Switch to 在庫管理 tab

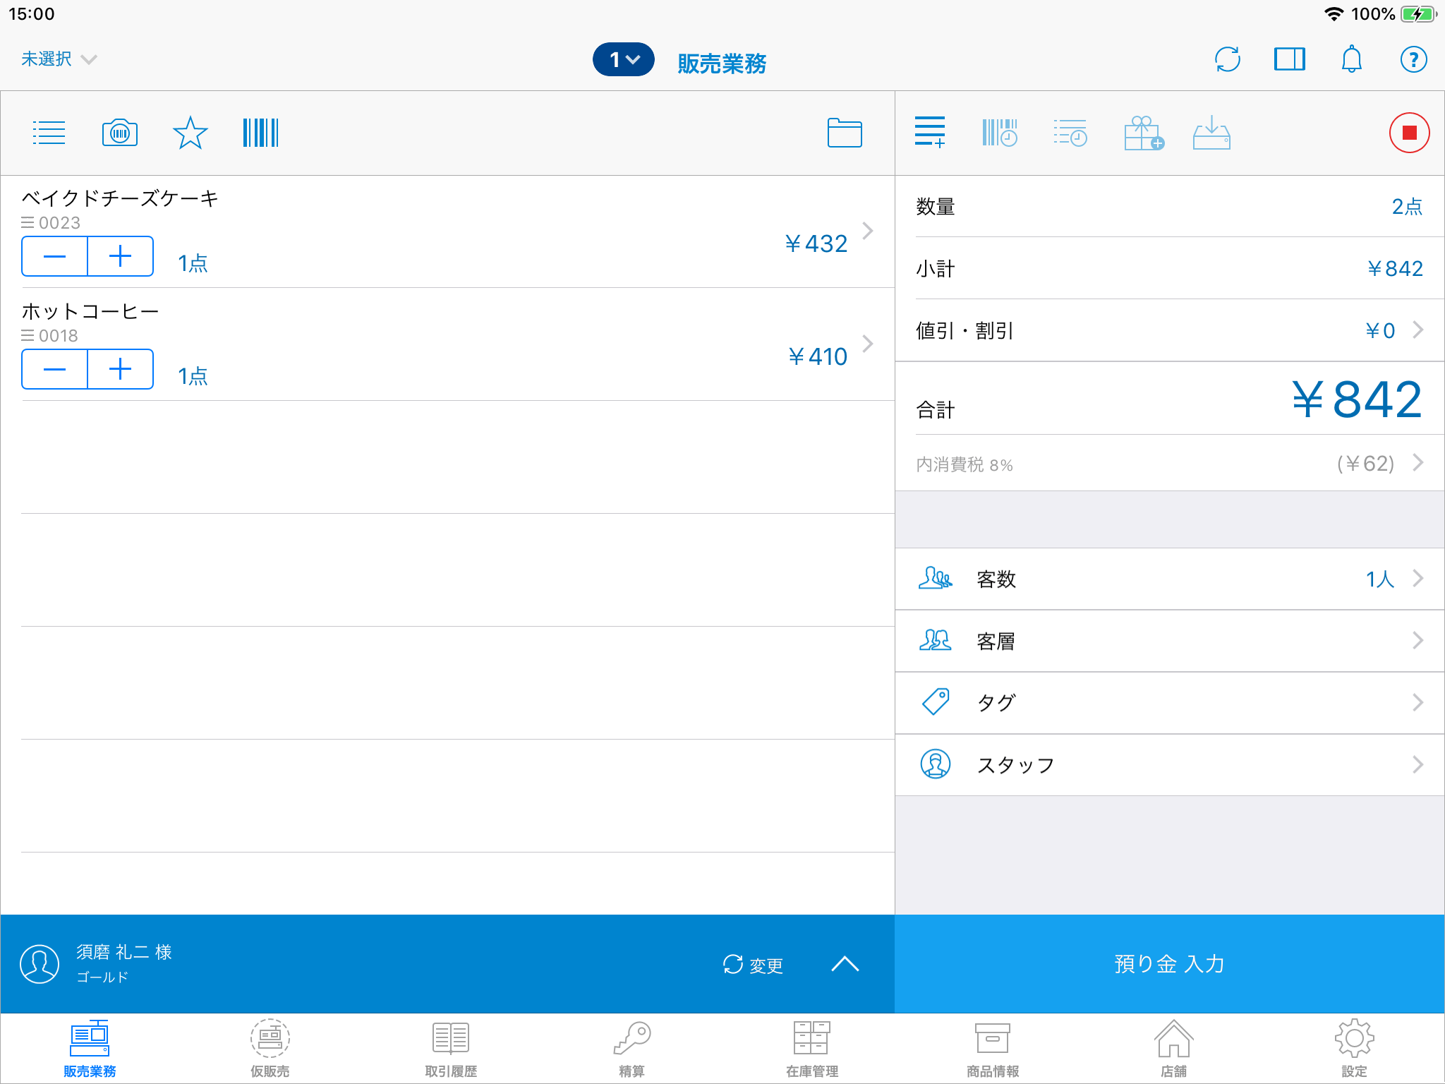tap(811, 1049)
